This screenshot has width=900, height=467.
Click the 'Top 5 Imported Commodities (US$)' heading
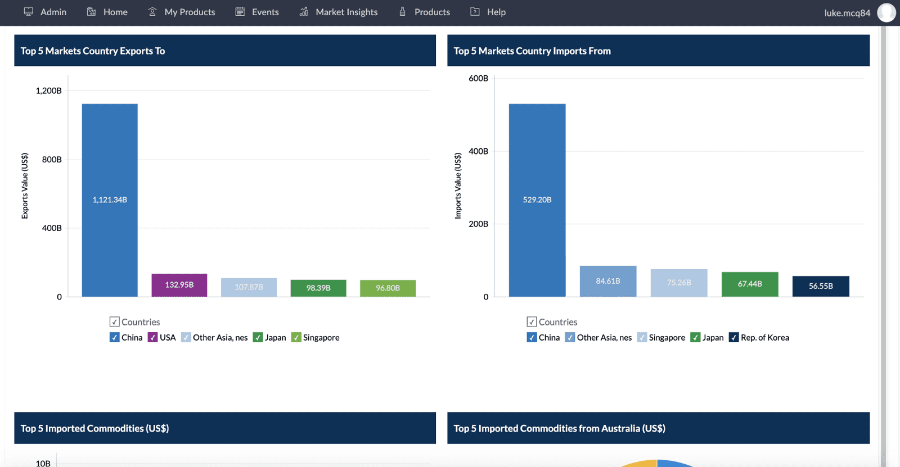[94, 428]
